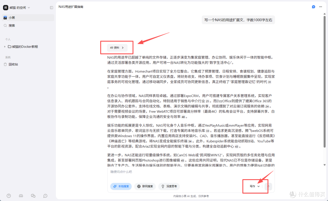Click the 熊 workspace avatar icon
Image resolution: width=328 pixels, height=201 pixels.
(x=5, y=8)
